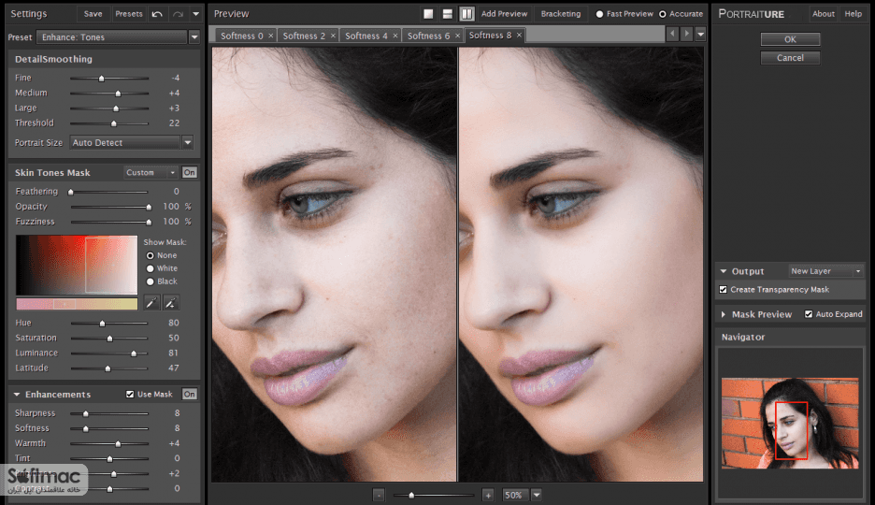Open the Preset dropdown arrow
Screen dimensions: 875x505
(194, 37)
